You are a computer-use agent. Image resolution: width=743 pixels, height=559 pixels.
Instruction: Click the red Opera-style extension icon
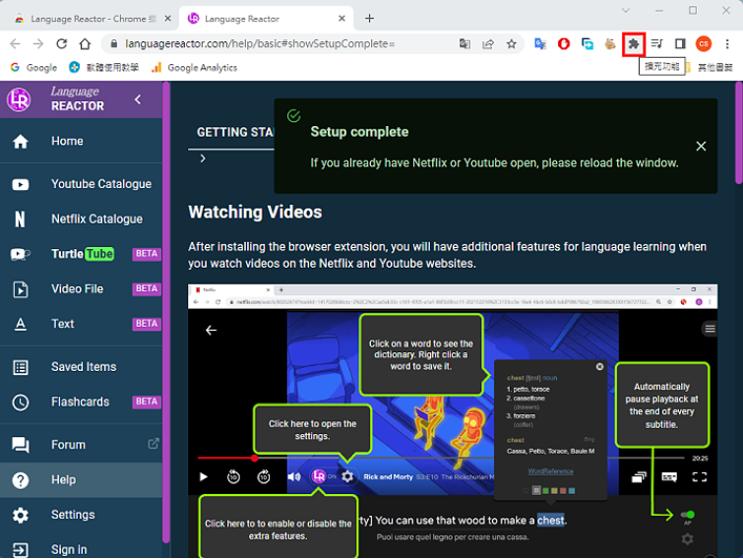pyautogui.click(x=564, y=44)
